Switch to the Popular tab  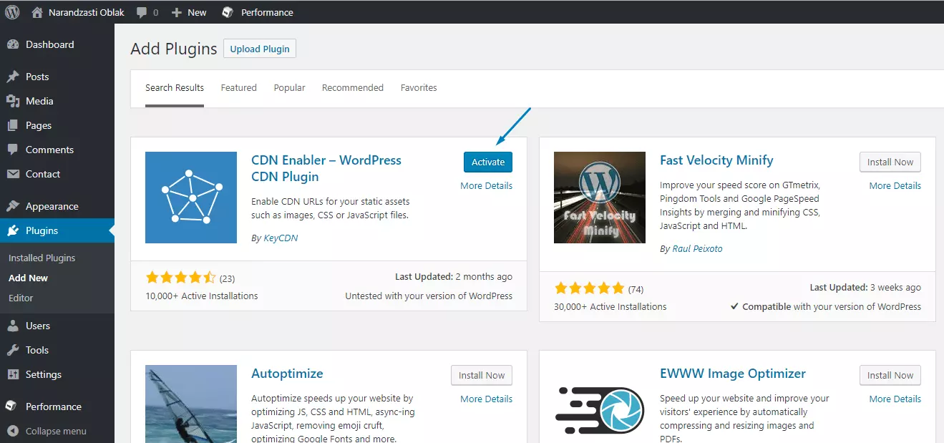pyautogui.click(x=289, y=88)
